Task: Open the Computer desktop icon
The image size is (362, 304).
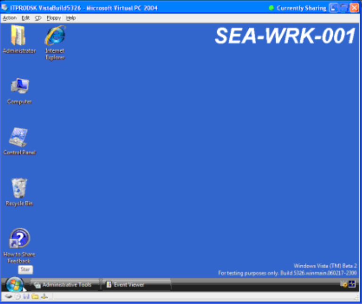Action: (20, 91)
